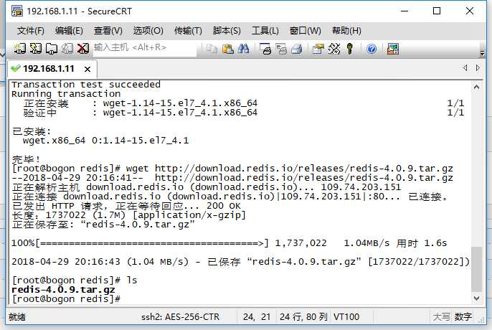Click the 输入主机 host input field
Image resolution: width=492 pixels, height=330 pixels.
[x=145, y=48]
